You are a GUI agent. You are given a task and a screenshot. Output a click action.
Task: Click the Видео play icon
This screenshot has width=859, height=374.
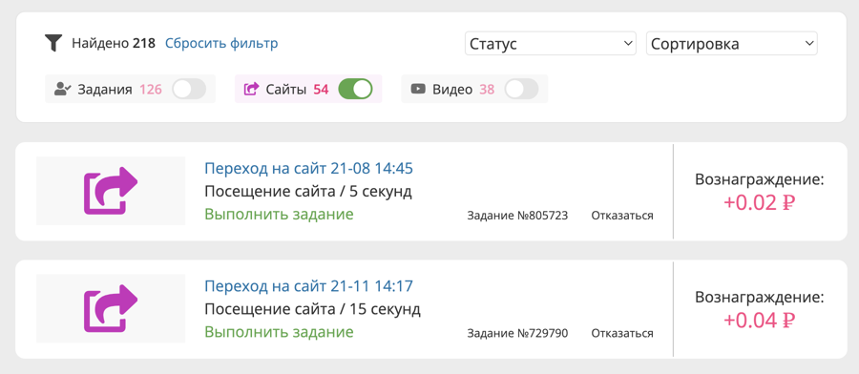[418, 89]
